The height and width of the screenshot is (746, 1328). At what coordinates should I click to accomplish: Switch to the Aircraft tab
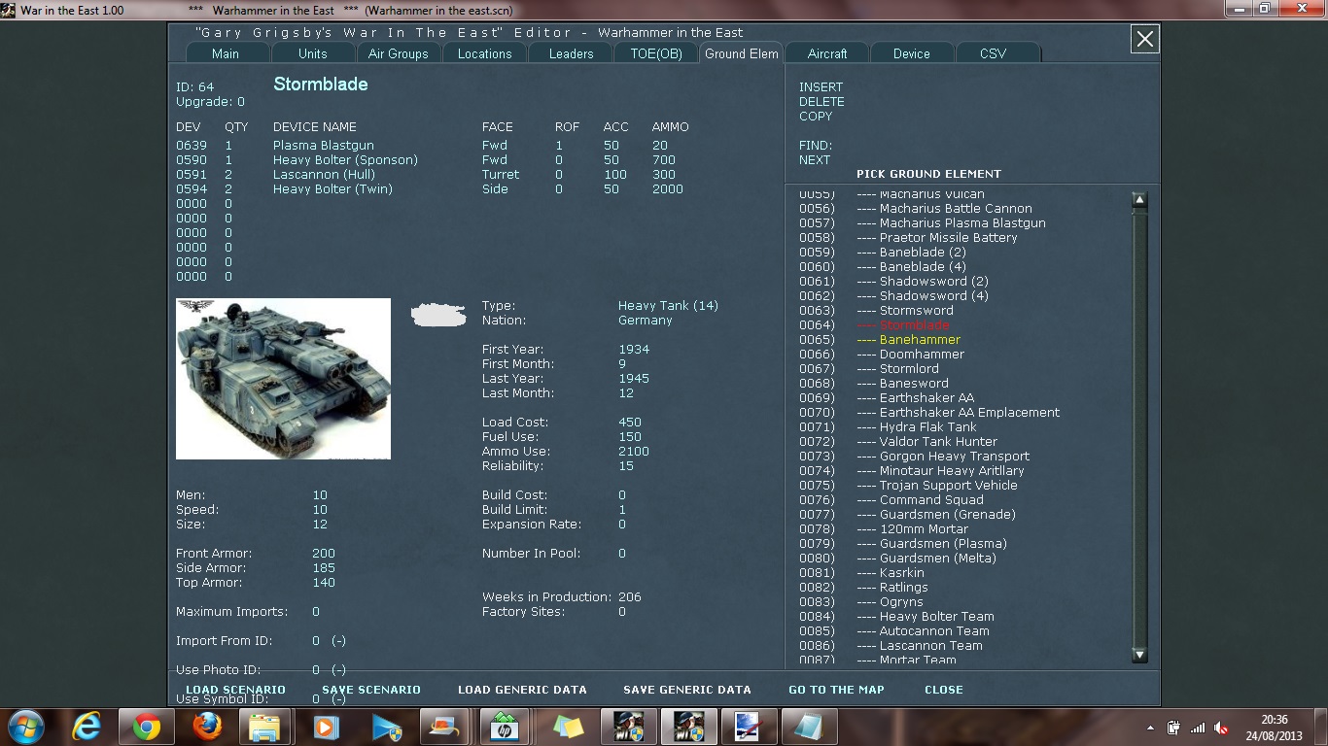tap(825, 53)
